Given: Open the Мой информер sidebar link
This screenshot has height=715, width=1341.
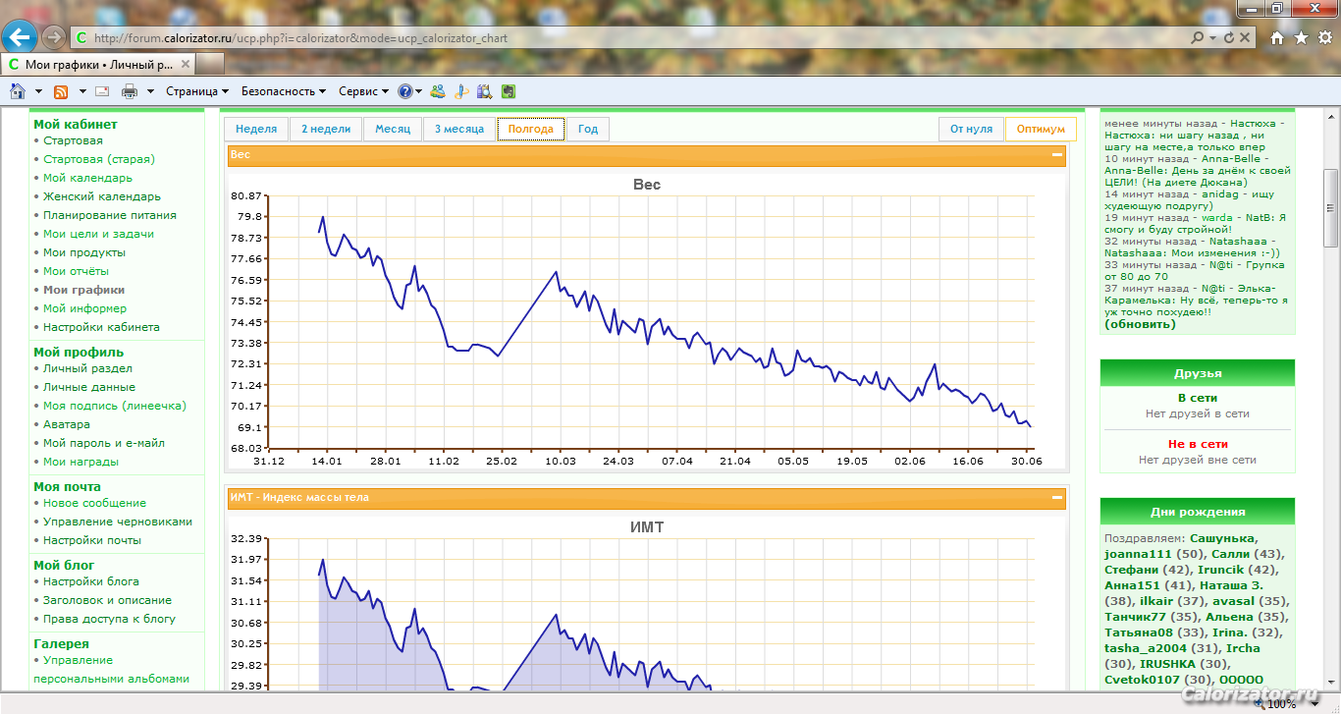Looking at the screenshot, I should (x=84, y=308).
